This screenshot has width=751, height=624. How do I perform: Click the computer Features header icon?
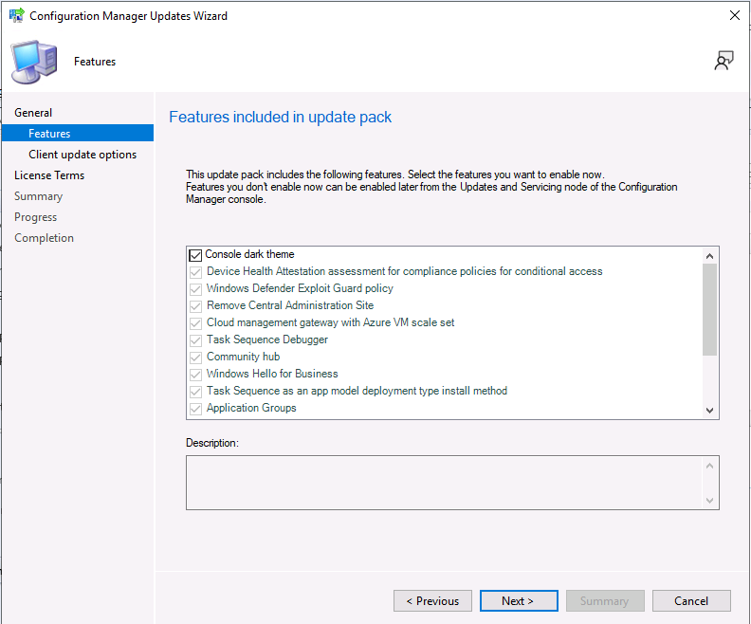pos(34,62)
